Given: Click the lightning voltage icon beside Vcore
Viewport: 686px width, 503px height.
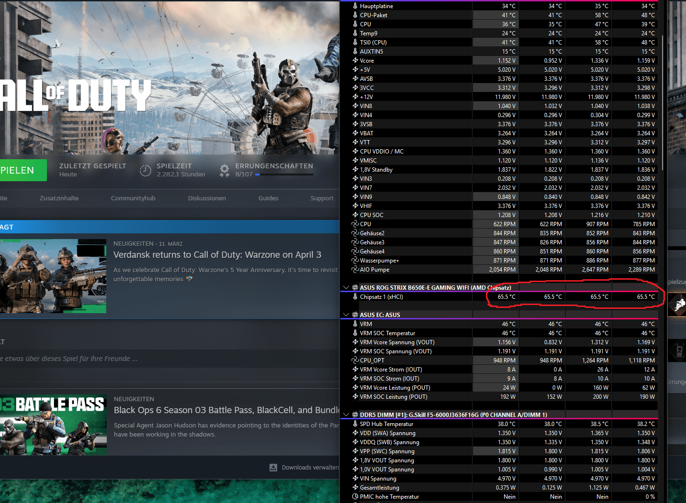Looking at the screenshot, I should pyautogui.click(x=355, y=61).
